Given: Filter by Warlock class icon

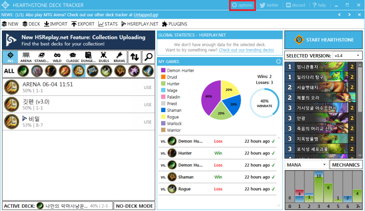Looking at the screenshot, I should [134, 71].
